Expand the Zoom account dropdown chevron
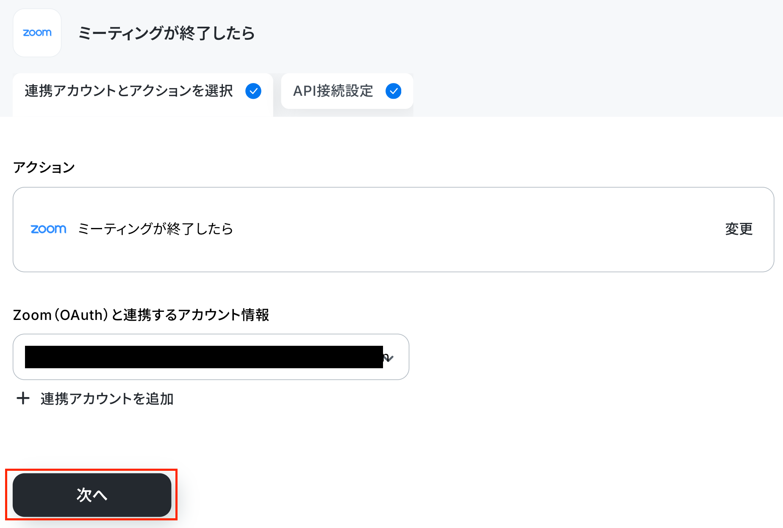The image size is (783, 528). click(389, 358)
